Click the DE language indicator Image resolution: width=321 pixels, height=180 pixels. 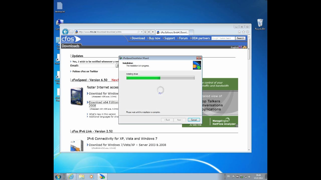[x=228, y=176]
